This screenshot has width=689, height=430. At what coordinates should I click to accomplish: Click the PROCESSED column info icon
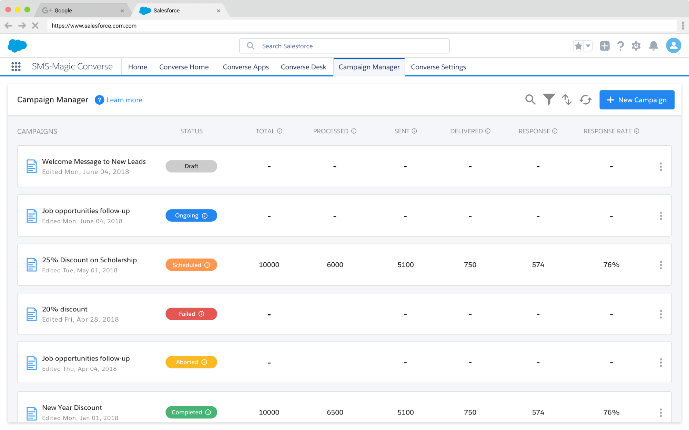pos(354,131)
